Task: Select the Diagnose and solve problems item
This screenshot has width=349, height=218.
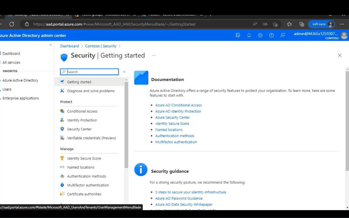Action: [x=91, y=91]
